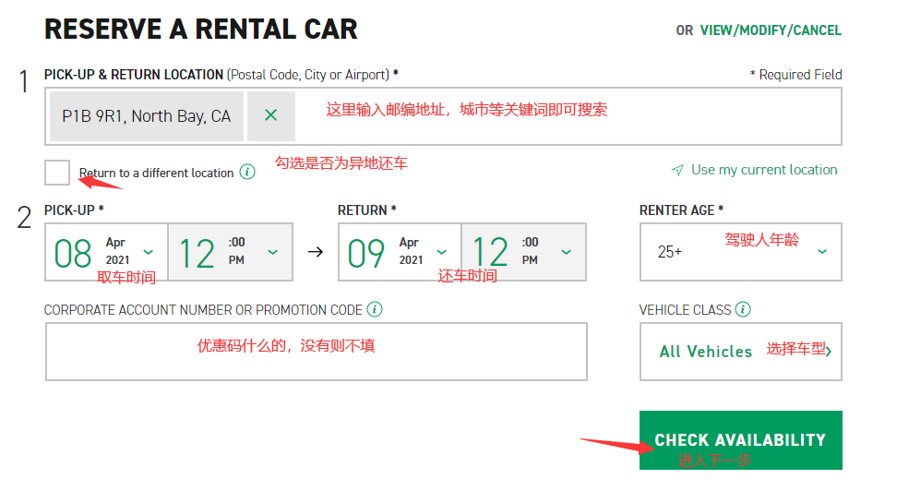
Task: Click the return day number 09
Action: tap(366, 253)
